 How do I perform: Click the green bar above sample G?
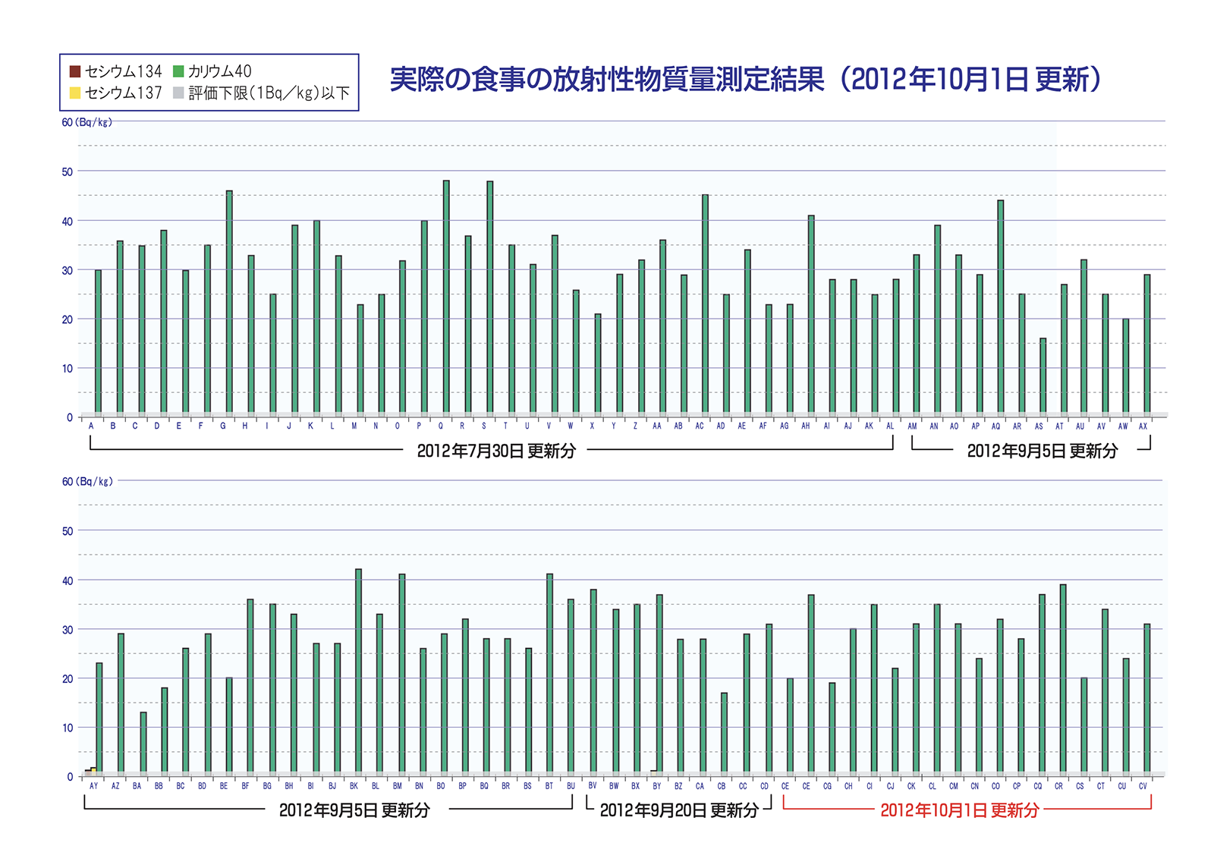(229, 302)
